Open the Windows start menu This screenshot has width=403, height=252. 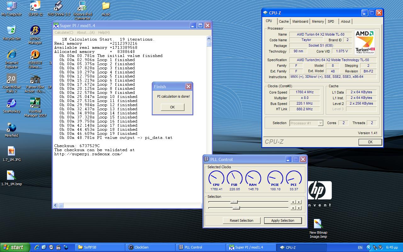point(15,247)
